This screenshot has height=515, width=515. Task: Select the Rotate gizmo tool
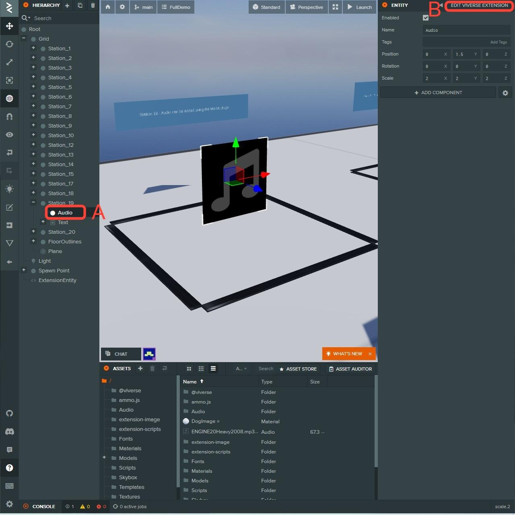click(x=9, y=44)
